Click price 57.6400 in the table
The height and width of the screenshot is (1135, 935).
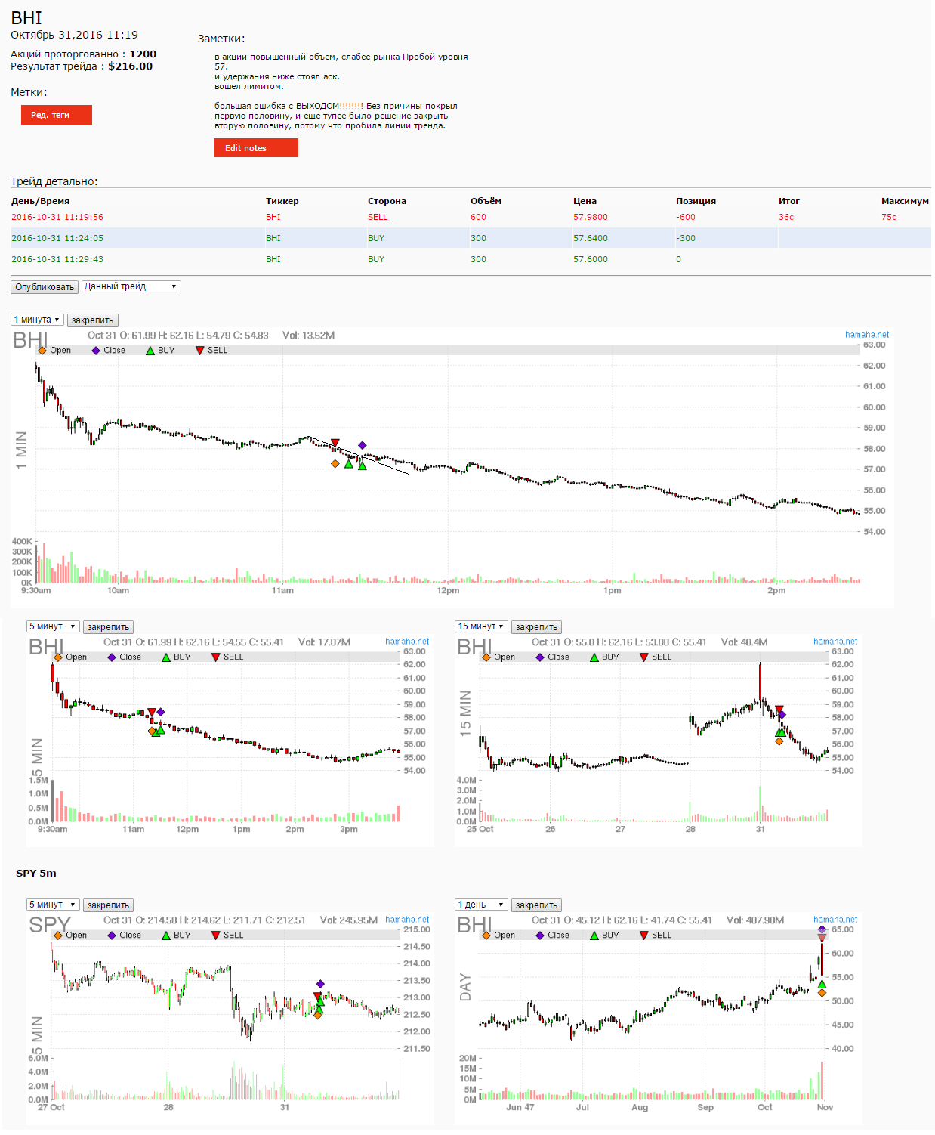tap(591, 238)
